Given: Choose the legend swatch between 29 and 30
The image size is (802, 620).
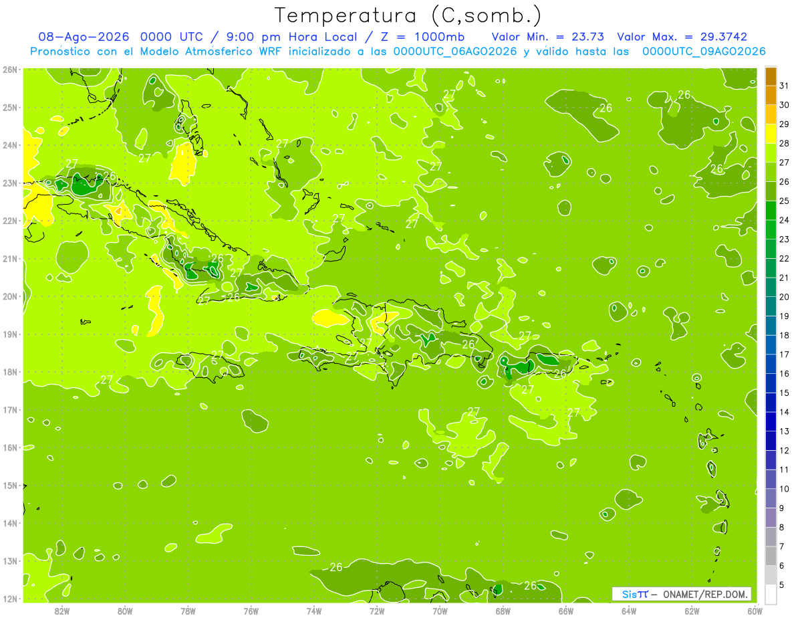Looking at the screenshot, I should 771,114.
